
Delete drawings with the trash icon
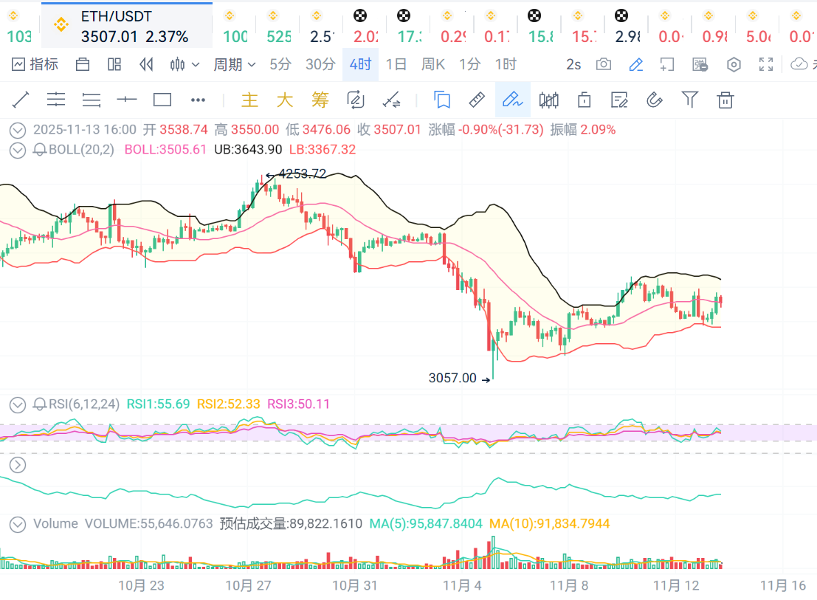[725, 100]
